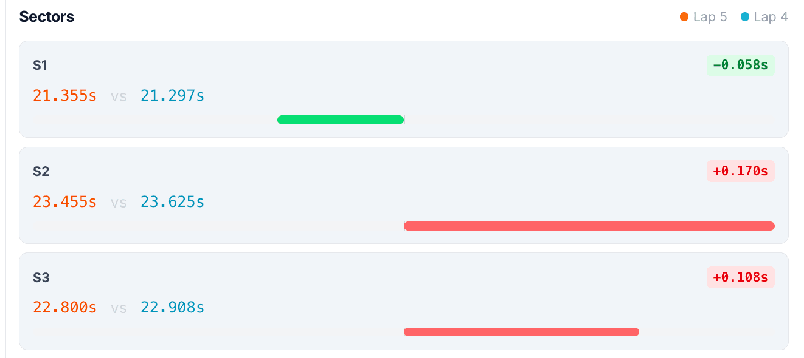Click the orange Lap 5 legend dot
804x358 pixels.
click(x=684, y=17)
